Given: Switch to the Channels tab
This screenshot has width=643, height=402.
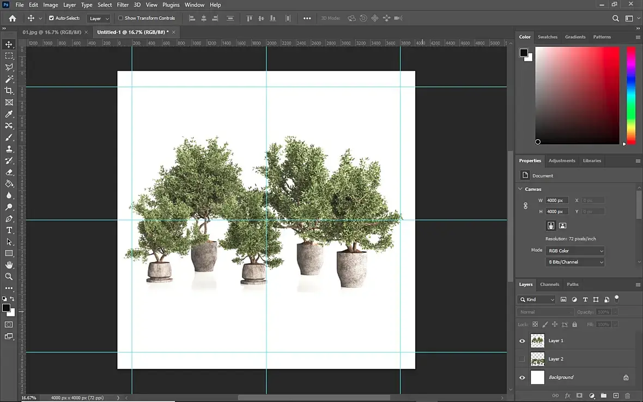Looking at the screenshot, I should click(x=549, y=284).
